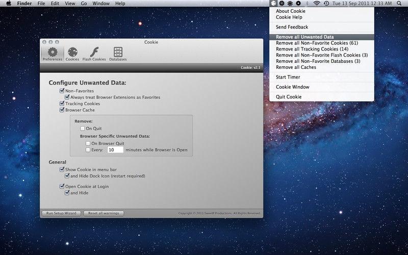
Task: Select Remove all Unwanted Data
Action: [x=322, y=37]
